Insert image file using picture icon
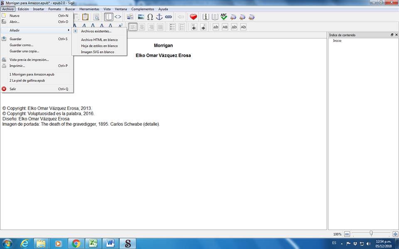Screen dimensions: 399x249 pyautogui.click(x=141, y=17)
